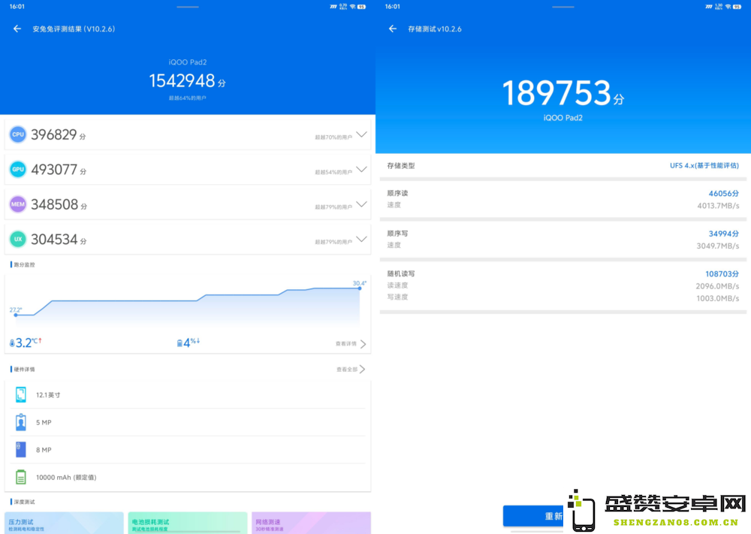Open the 网络测速 network speed card
This screenshot has height=534, width=751.
(312, 523)
